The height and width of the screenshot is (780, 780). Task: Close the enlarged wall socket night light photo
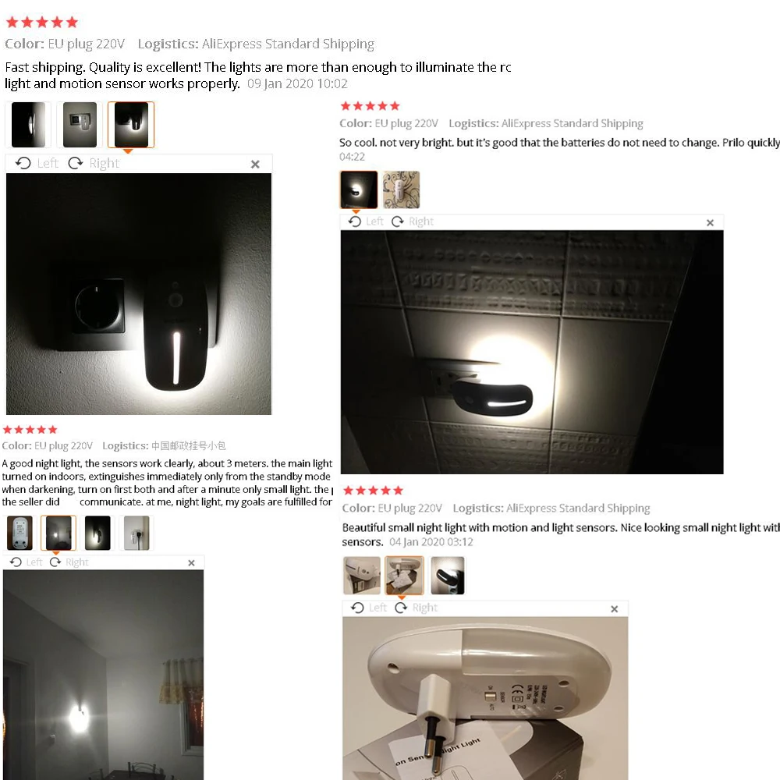255,164
